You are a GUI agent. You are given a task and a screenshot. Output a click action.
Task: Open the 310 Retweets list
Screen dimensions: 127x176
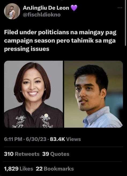point(22,154)
